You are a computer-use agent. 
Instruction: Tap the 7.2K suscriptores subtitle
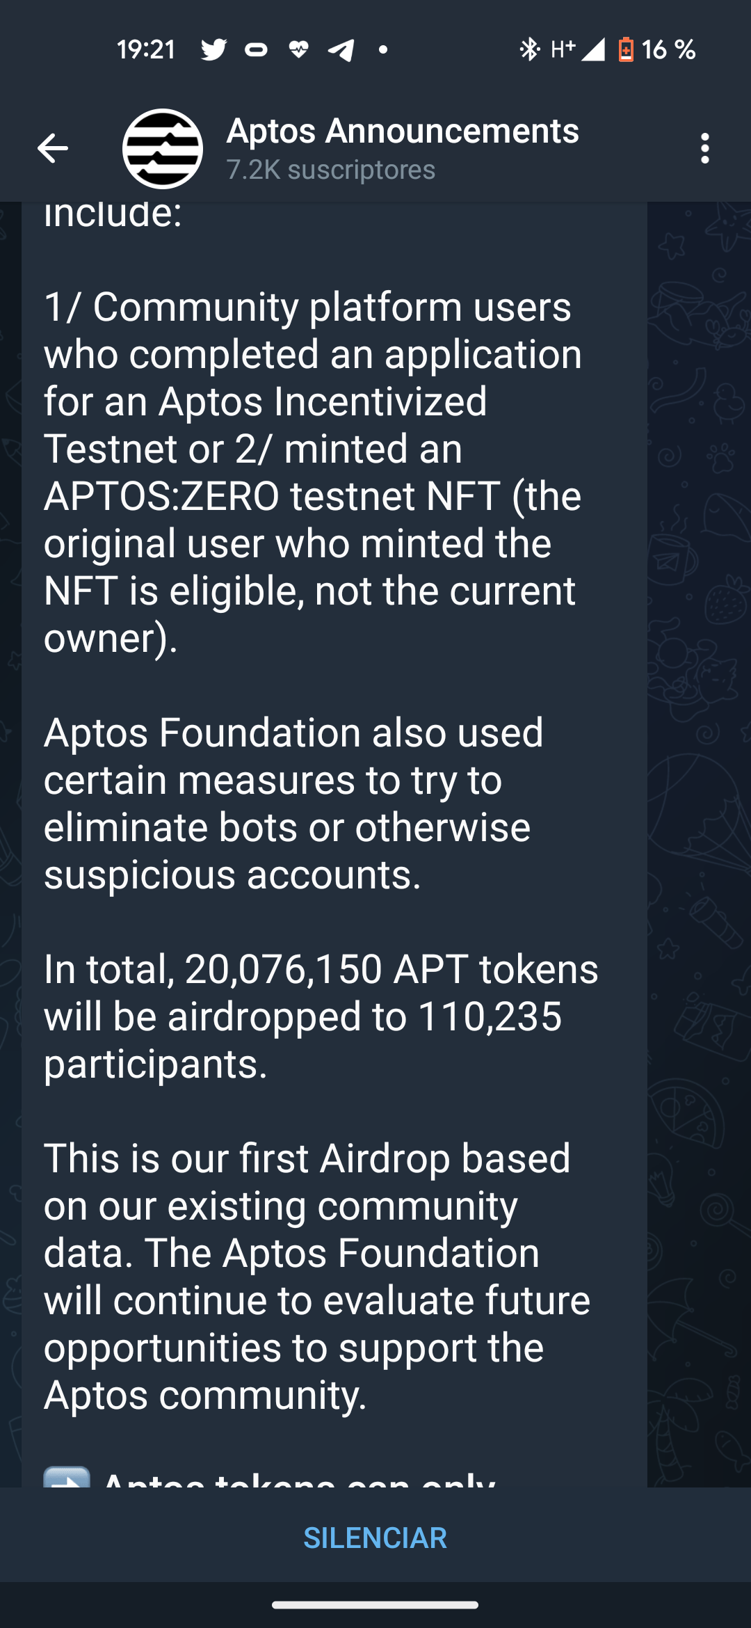(330, 169)
